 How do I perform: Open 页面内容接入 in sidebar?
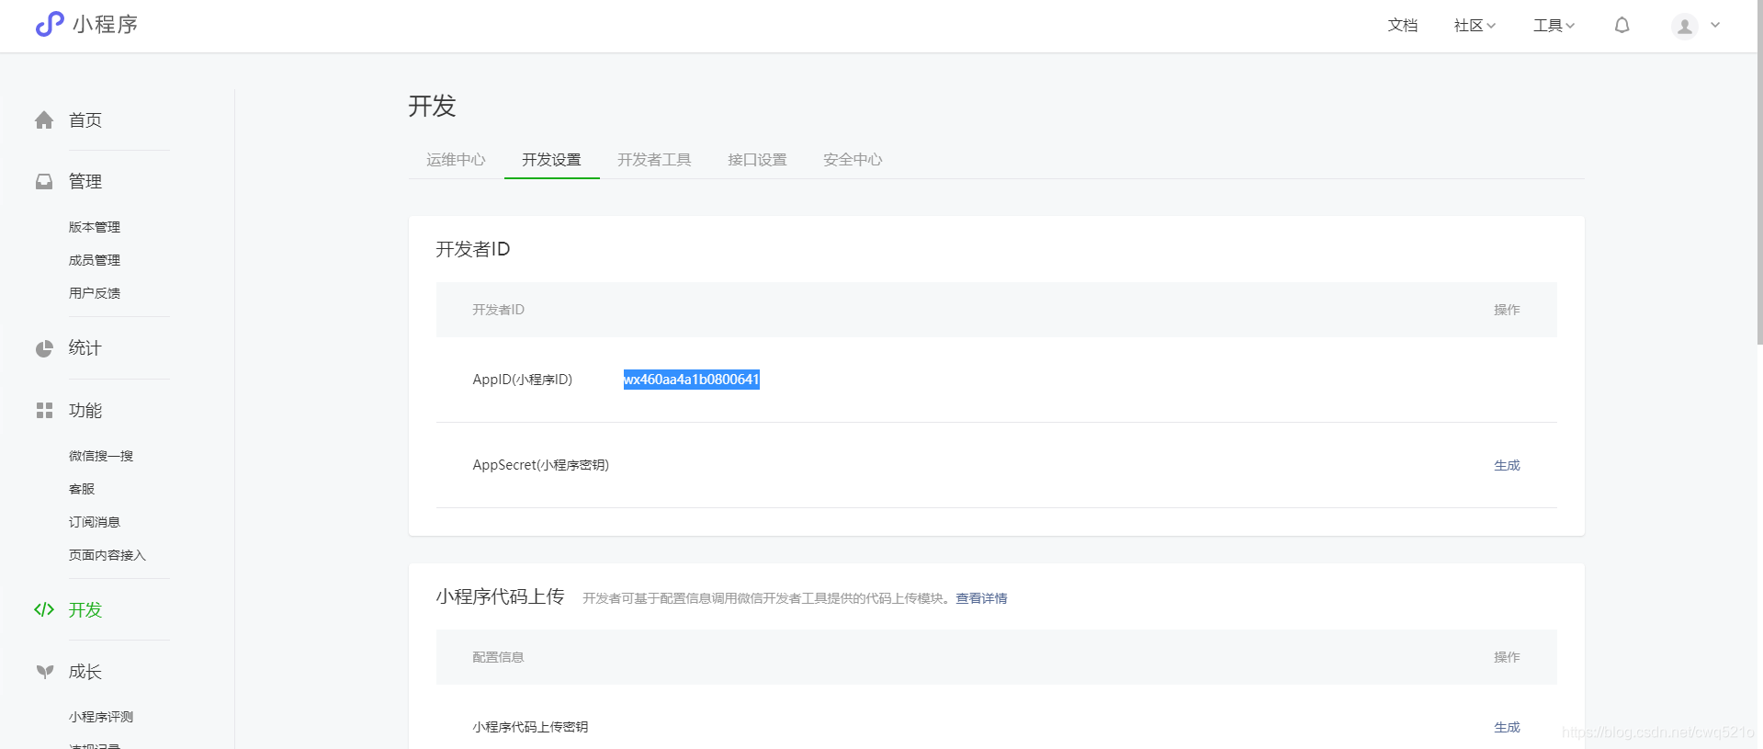(x=107, y=555)
